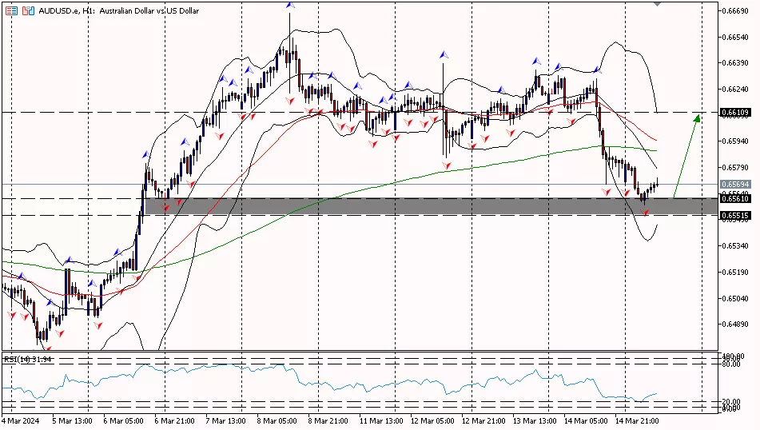The width and height of the screenshot is (760, 430).
Task: Click the fractal arrow above the highest candle
Action: click(x=289, y=6)
